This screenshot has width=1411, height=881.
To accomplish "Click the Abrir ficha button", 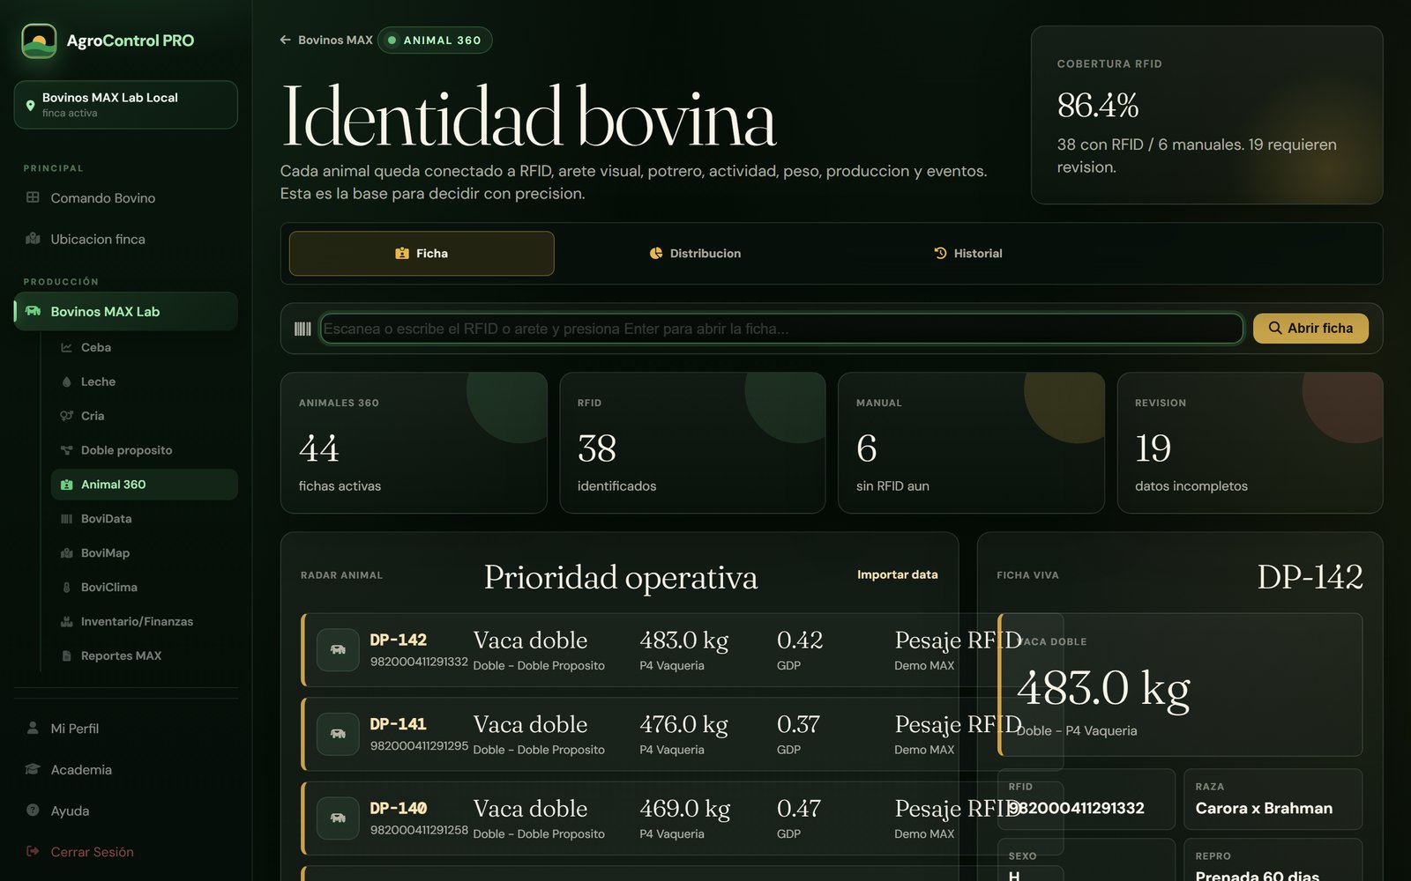I will pyautogui.click(x=1310, y=329).
